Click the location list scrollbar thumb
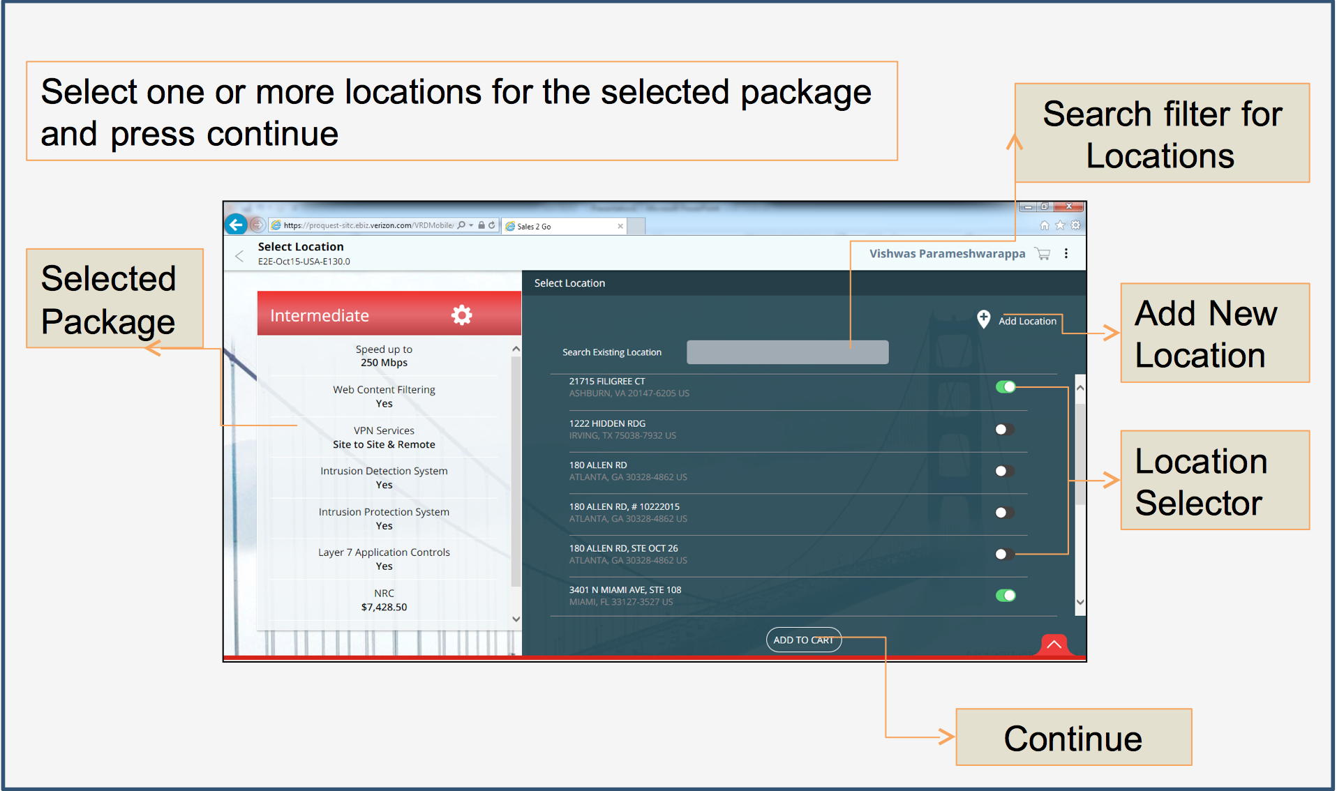The height and width of the screenshot is (791, 1337). [x=1080, y=453]
